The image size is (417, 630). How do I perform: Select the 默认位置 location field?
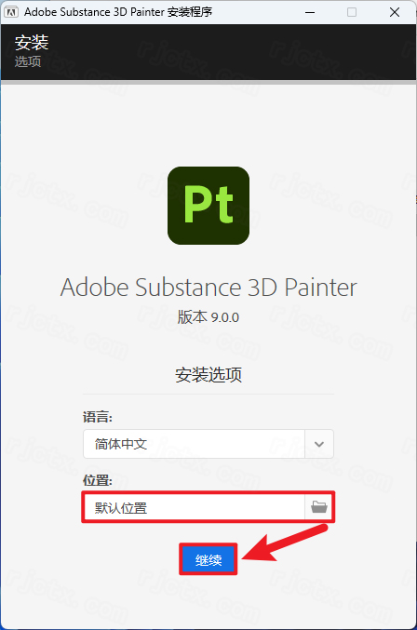195,507
